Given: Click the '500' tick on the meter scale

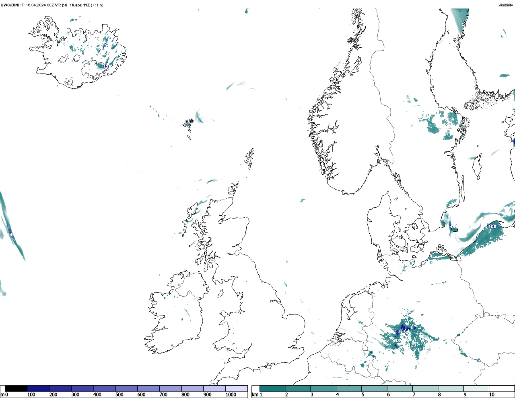Looking at the screenshot, I should click(119, 395).
